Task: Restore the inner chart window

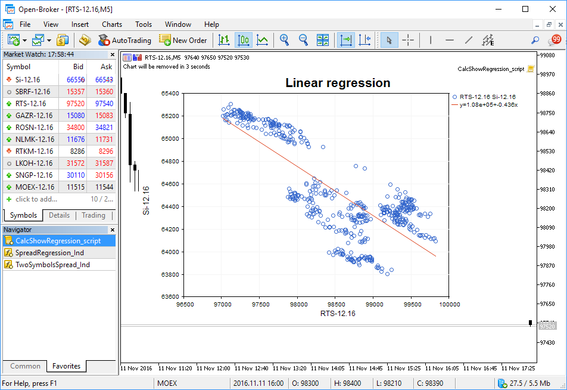Action: coord(549,24)
